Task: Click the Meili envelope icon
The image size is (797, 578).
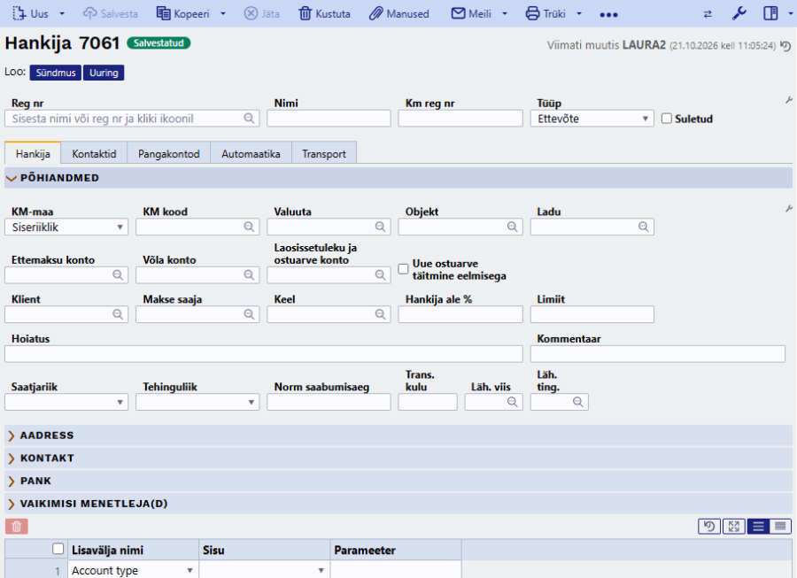Action: point(458,13)
